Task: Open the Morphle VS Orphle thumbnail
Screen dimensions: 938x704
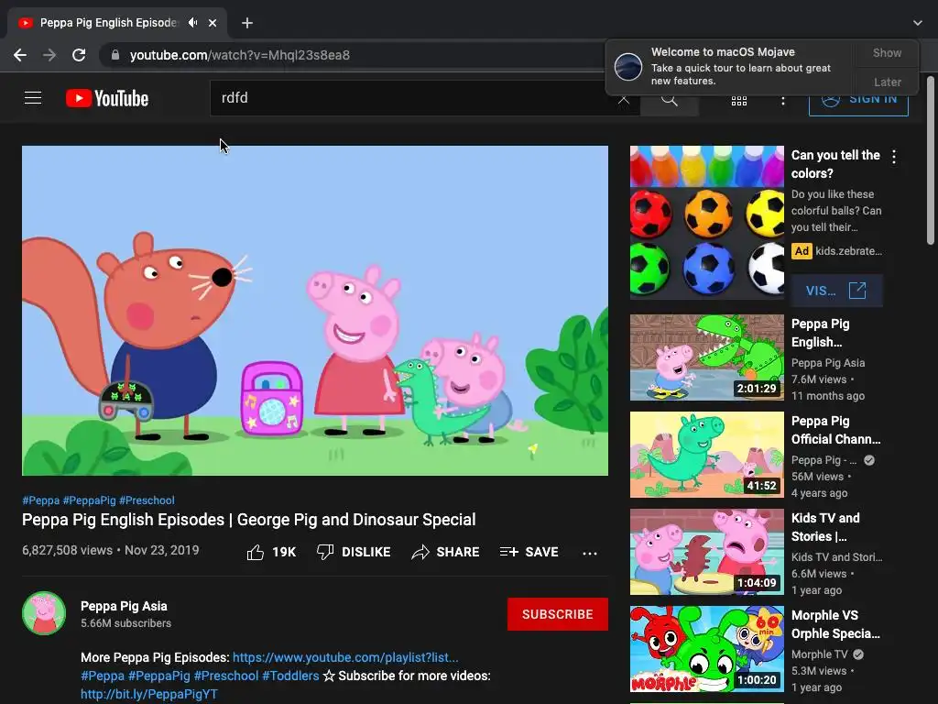Action: coord(707,649)
